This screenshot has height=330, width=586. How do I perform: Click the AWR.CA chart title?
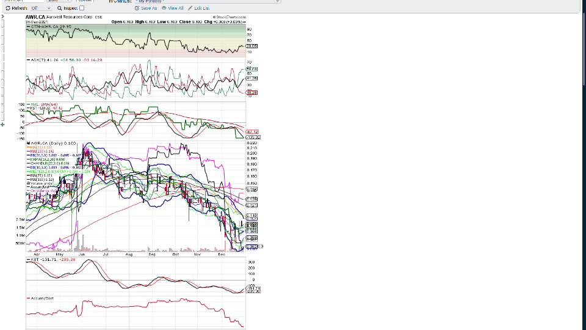[35, 18]
